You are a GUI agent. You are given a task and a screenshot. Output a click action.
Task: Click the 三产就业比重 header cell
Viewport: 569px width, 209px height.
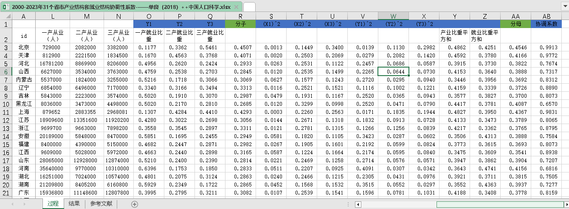point(210,36)
